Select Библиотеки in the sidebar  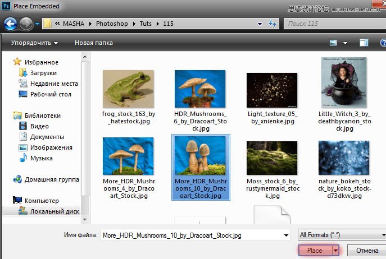[x=43, y=115]
